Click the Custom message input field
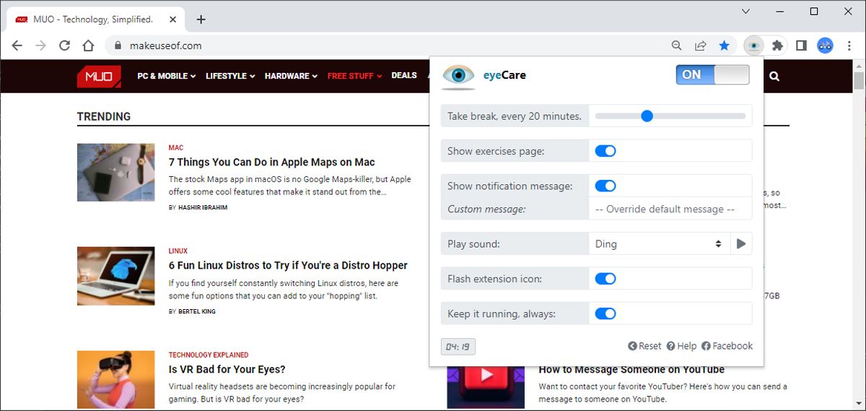The height and width of the screenshot is (411, 866). [x=670, y=209]
